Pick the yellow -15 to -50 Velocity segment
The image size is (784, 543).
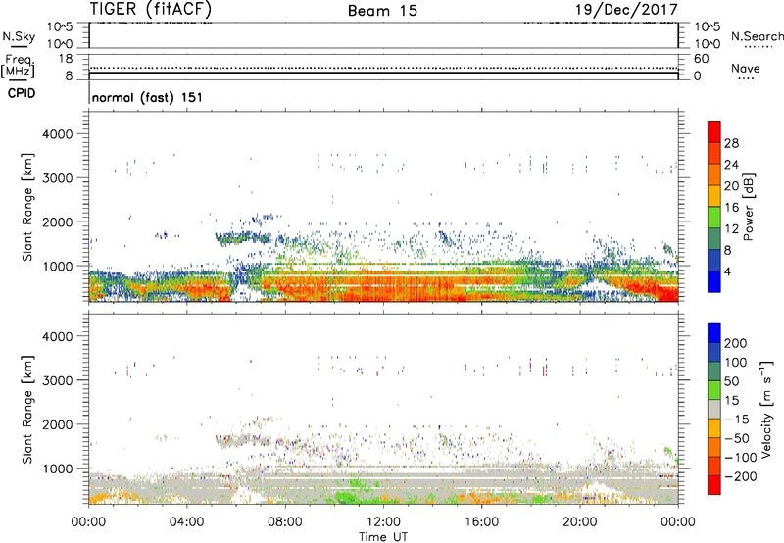coord(714,428)
